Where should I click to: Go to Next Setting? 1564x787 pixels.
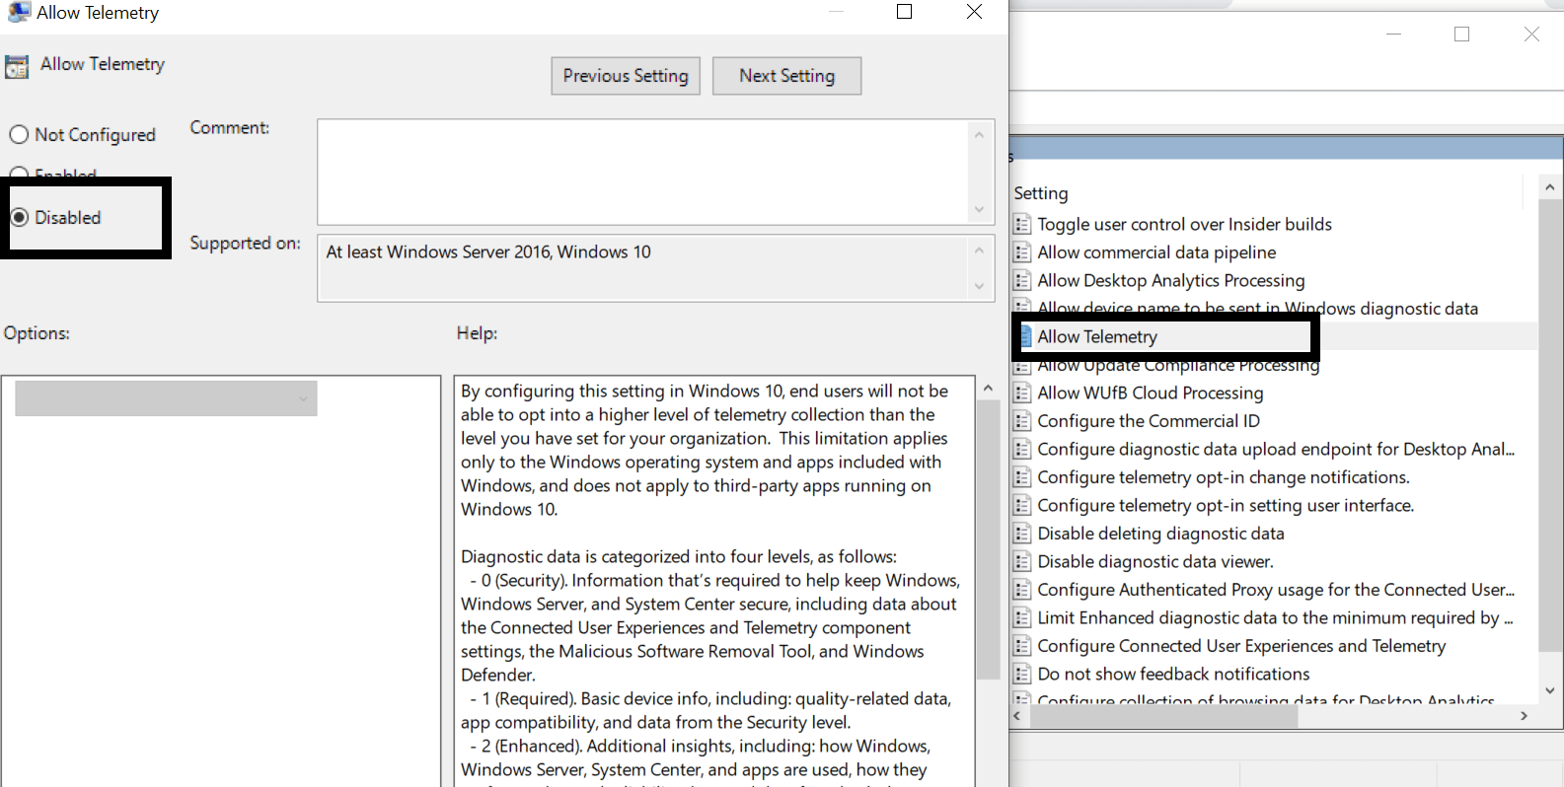(786, 76)
